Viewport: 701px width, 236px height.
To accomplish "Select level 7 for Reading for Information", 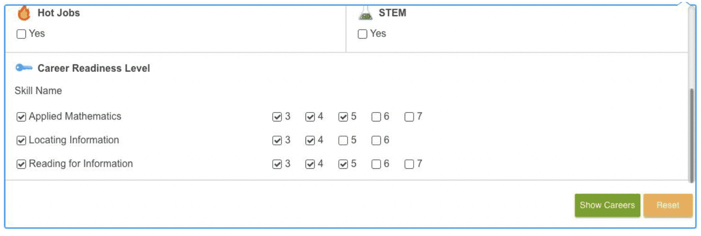I will 410,164.
